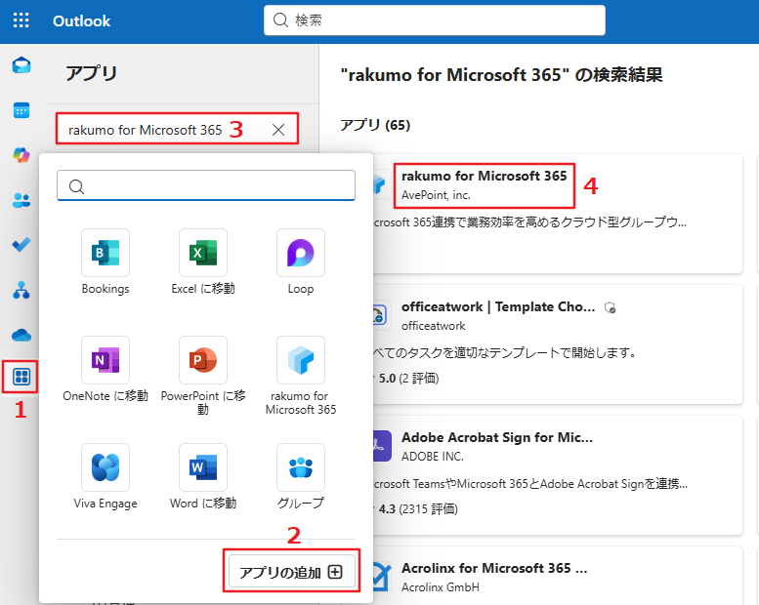Image resolution: width=759 pixels, height=605 pixels.
Task: Launch rakumo for Microsoft 365 in flyout
Action: [x=301, y=376]
